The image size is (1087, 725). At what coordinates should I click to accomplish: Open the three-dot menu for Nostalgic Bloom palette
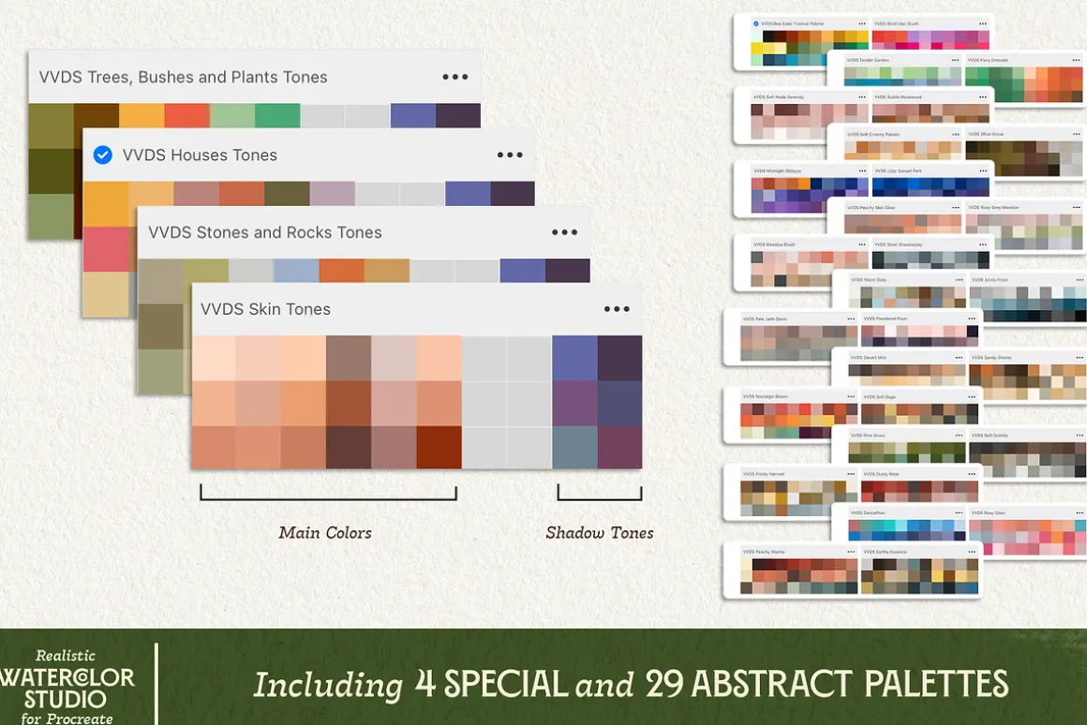pos(851,396)
